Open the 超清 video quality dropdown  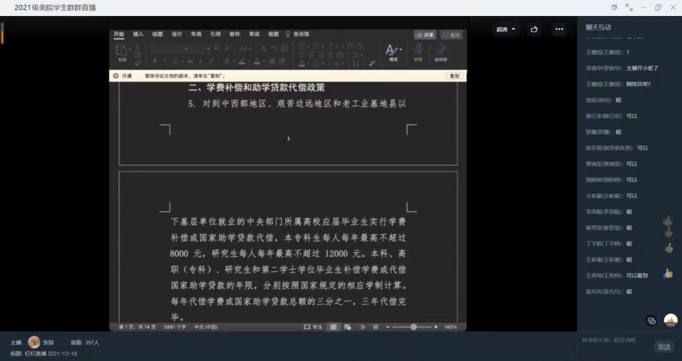pyautogui.click(x=506, y=29)
